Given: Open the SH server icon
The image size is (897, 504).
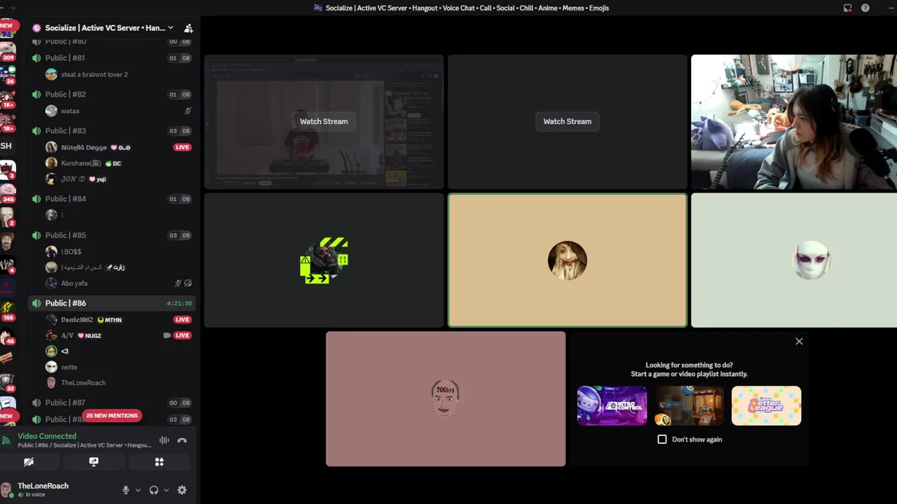Looking at the screenshot, I should pos(6,146).
